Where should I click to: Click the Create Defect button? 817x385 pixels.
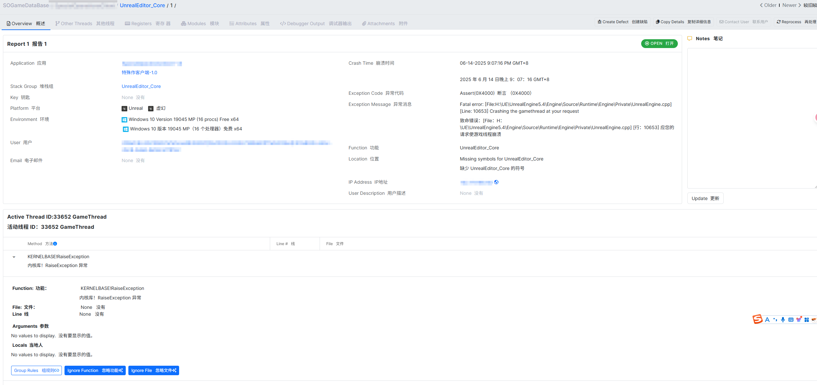622,22
